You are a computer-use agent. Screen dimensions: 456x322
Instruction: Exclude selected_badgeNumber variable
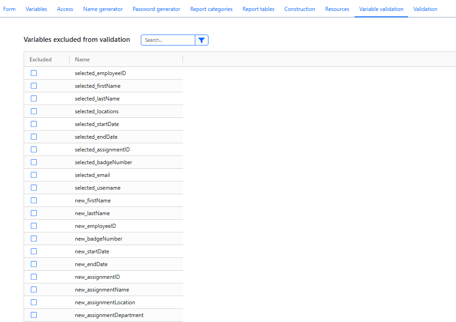(x=34, y=162)
